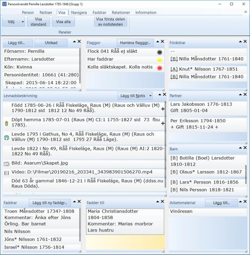The image size is (250, 255).
Task: Switch to the Relationer ribbon tab
Action: click(x=121, y=13)
